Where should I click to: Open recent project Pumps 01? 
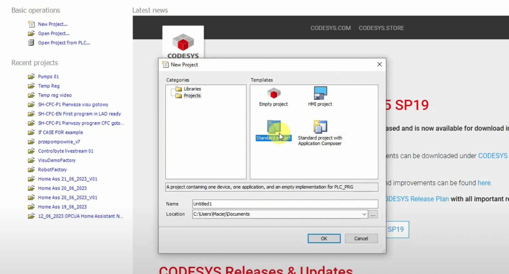pos(48,77)
